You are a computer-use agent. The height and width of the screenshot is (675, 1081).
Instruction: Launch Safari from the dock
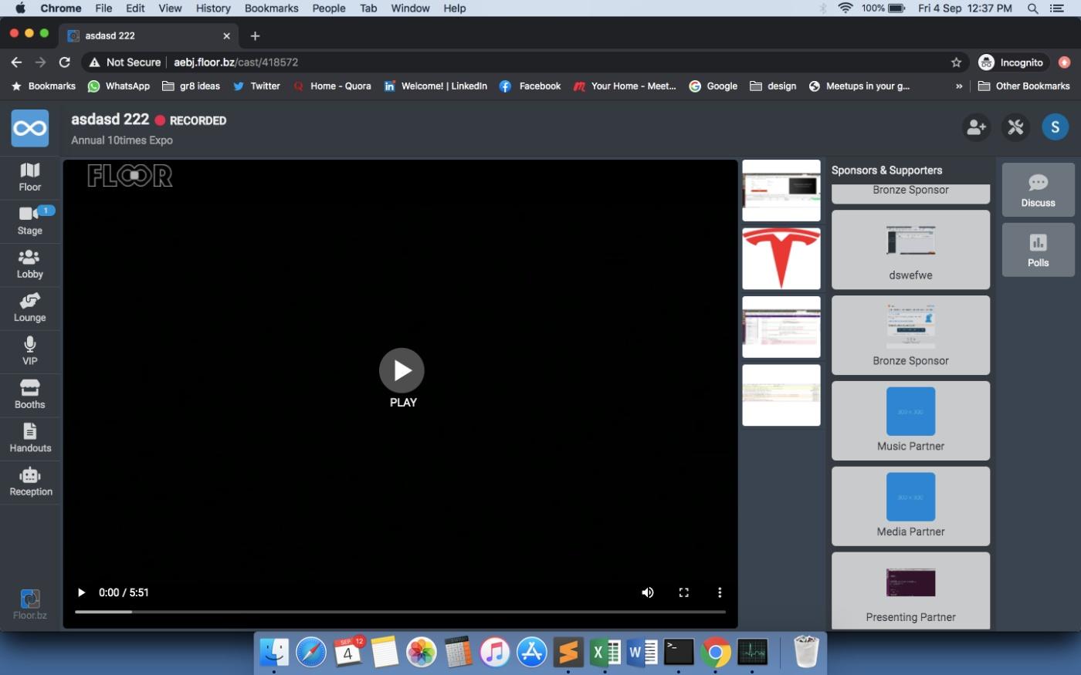click(x=311, y=653)
